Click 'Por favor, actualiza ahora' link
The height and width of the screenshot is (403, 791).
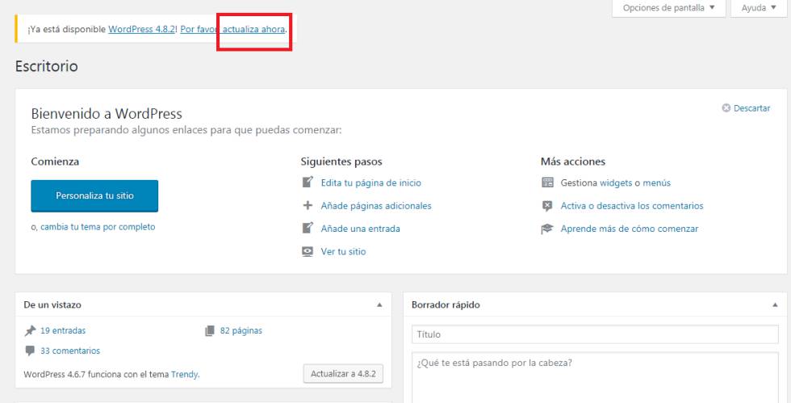232,29
